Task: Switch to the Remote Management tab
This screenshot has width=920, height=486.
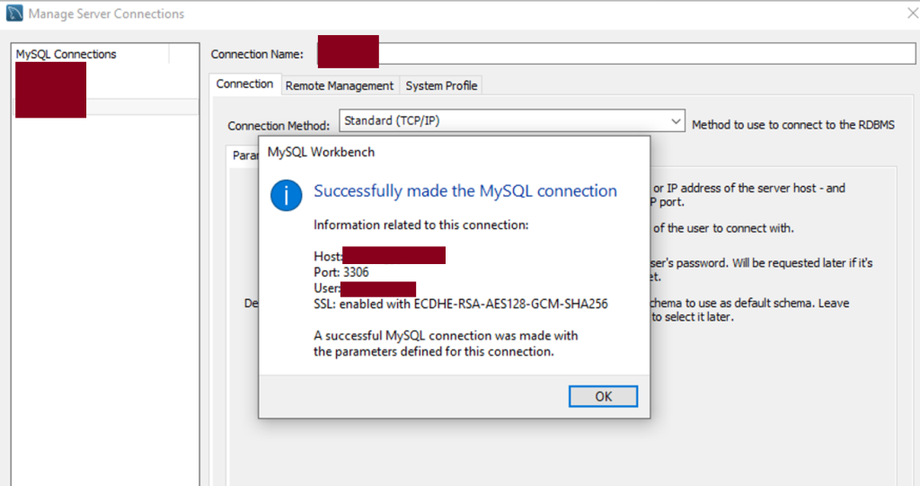Action: pos(339,85)
